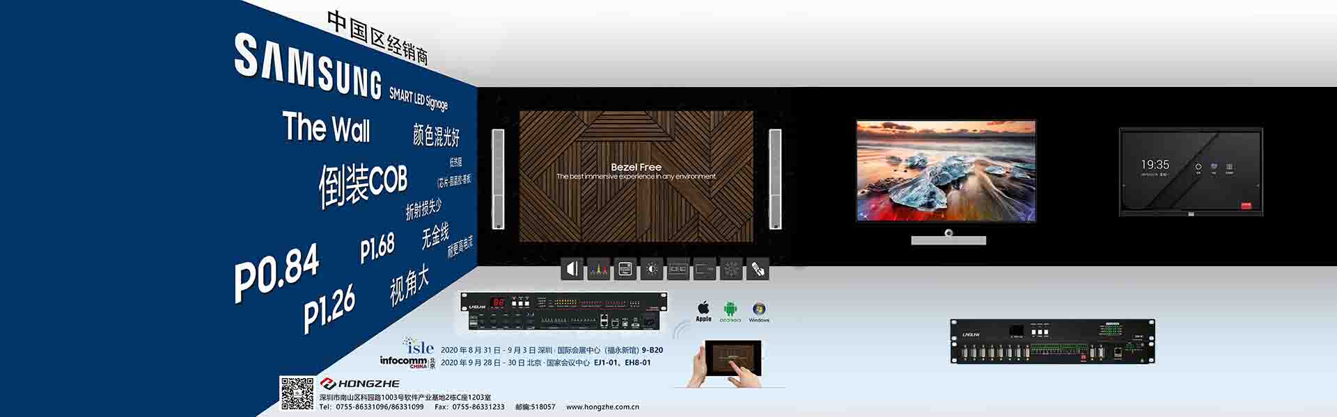Open the QR code image

click(x=297, y=393)
